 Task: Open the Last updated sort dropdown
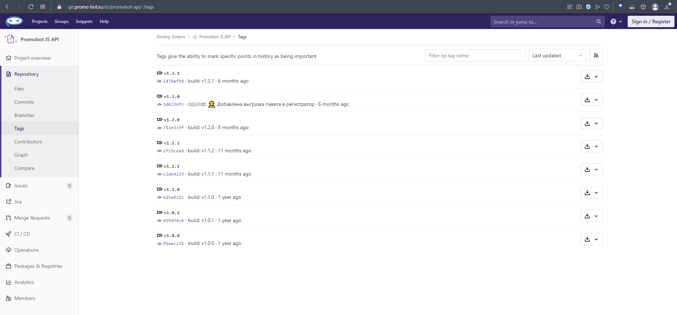tap(557, 55)
